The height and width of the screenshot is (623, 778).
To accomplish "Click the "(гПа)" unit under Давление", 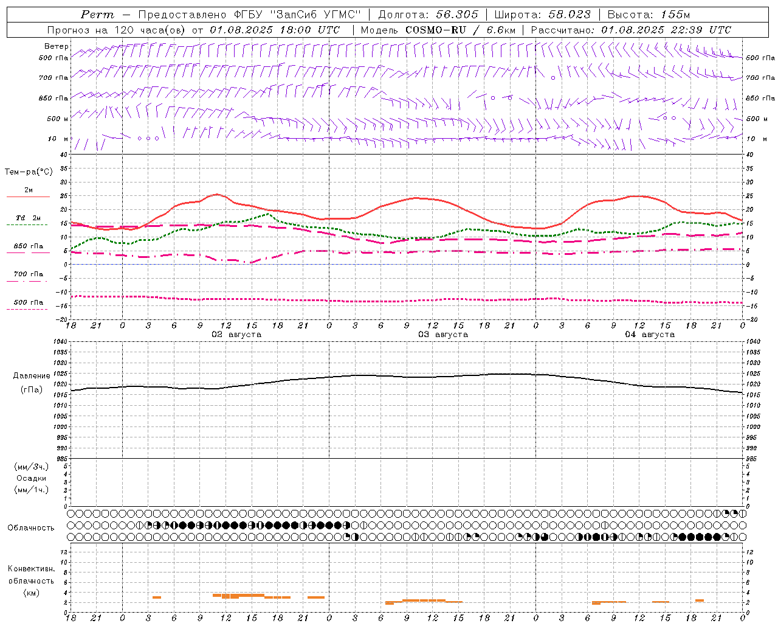I will point(32,389).
